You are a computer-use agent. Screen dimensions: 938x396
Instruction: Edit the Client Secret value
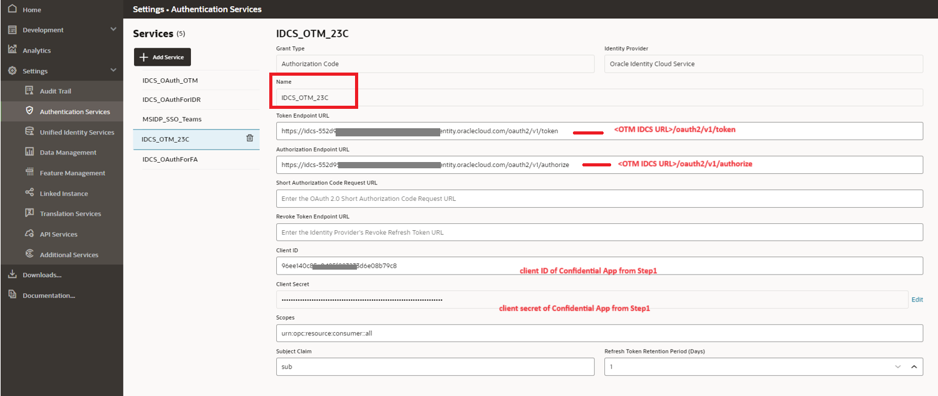[x=917, y=300]
